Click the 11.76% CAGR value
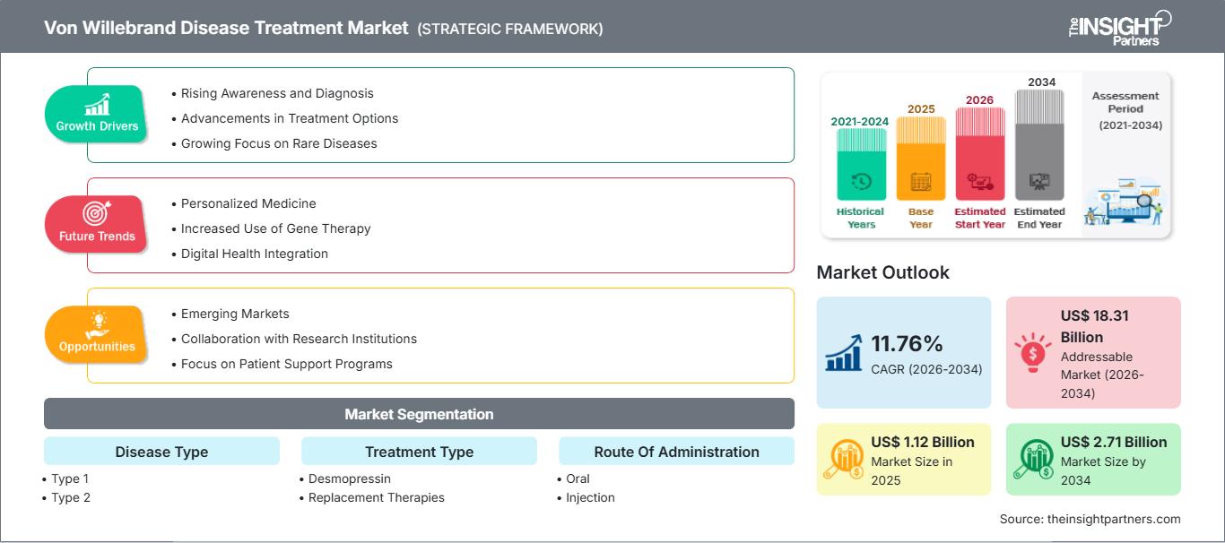The width and height of the screenshot is (1225, 543). click(x=907, y=343)
